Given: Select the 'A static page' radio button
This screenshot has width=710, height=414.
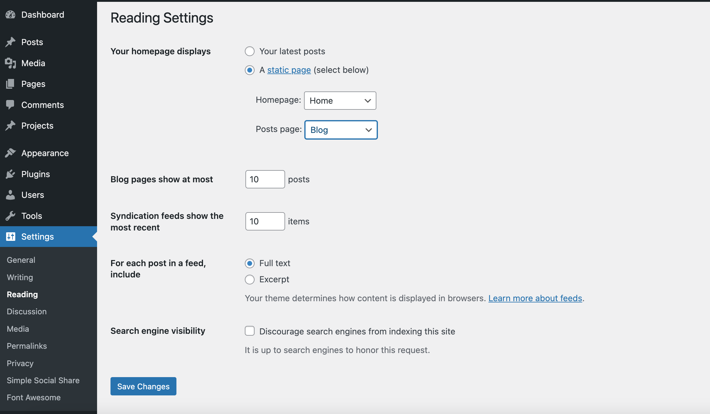Looking at the screenshot, I should point(250,70).
